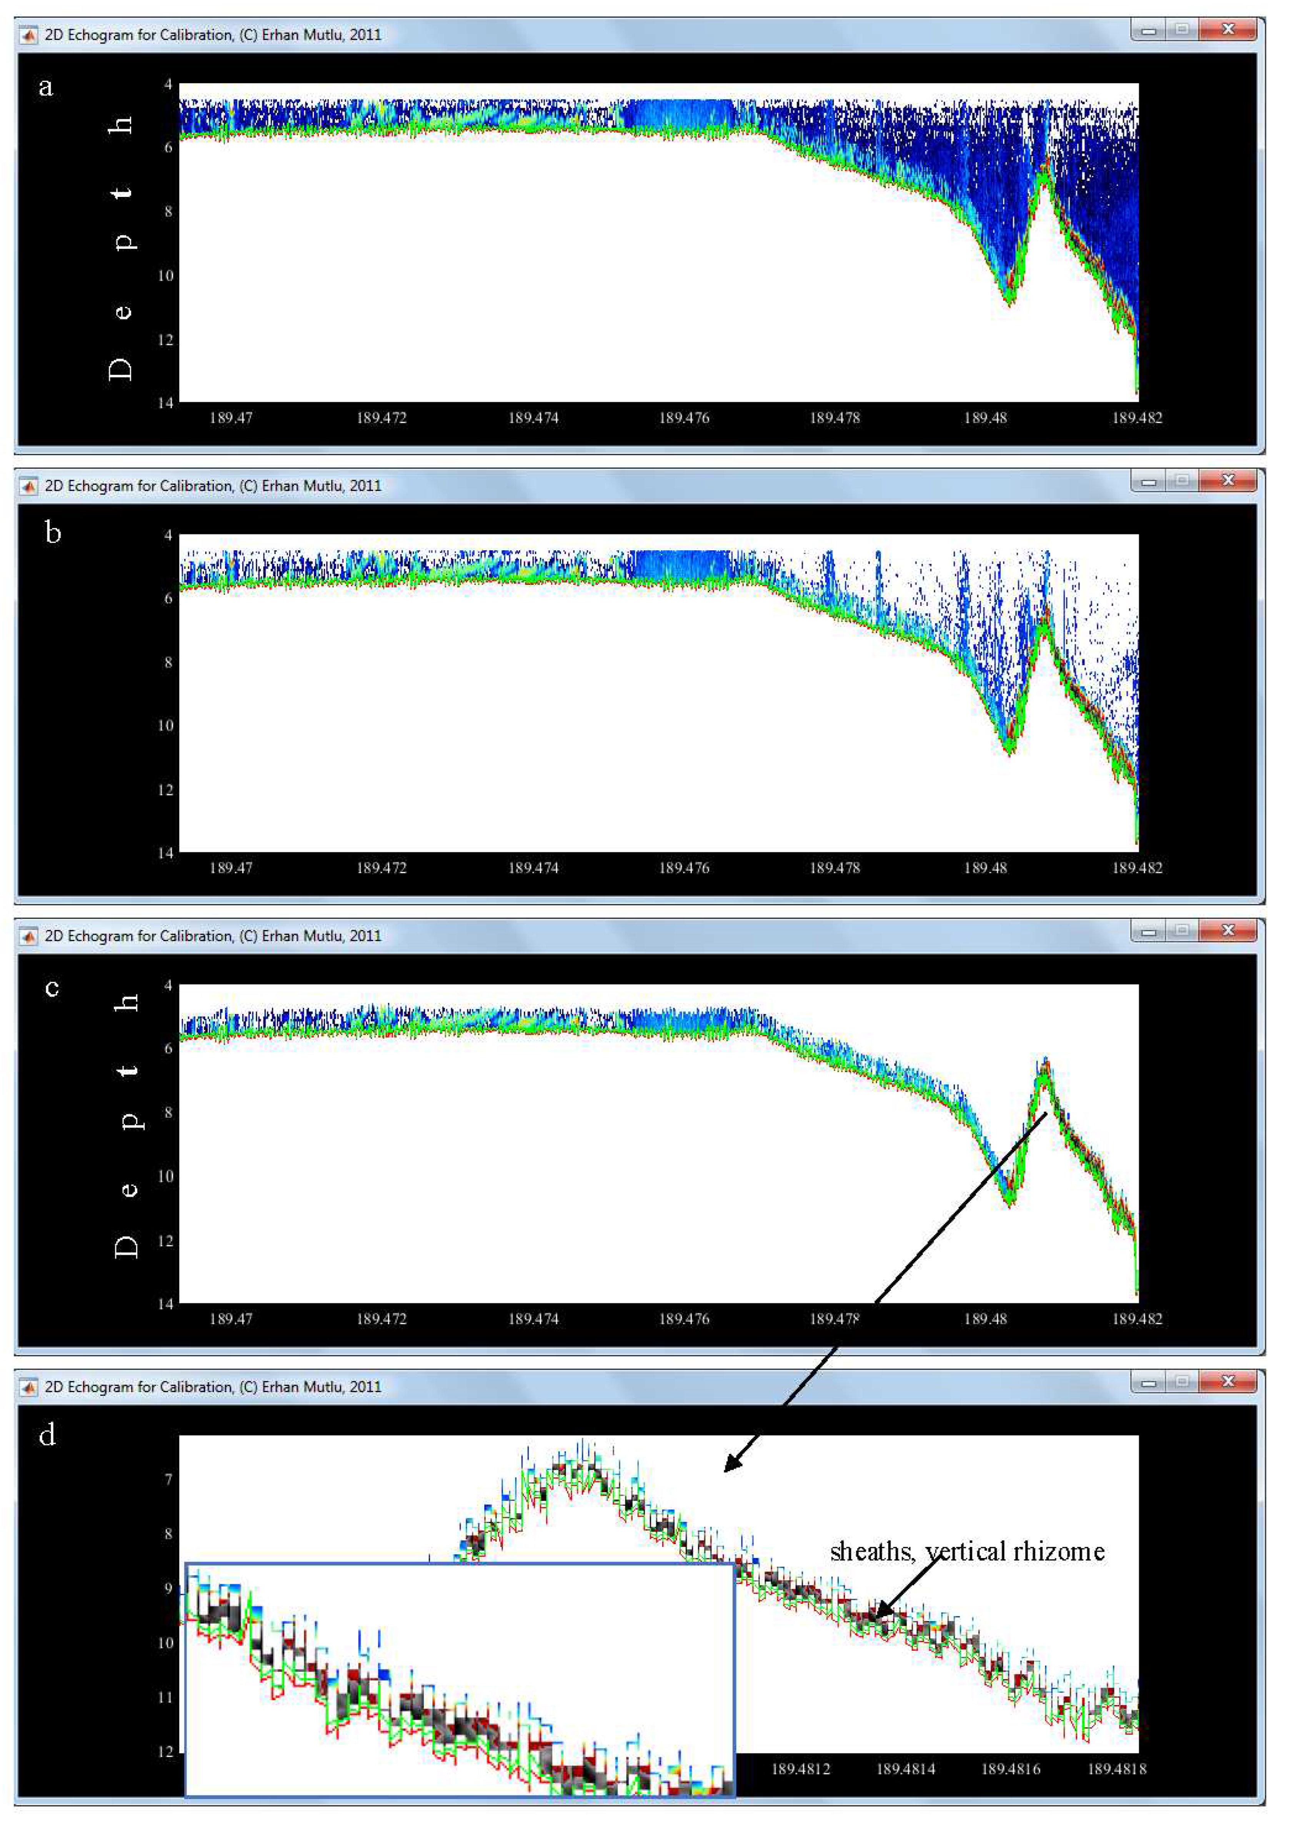Minimize echogram window c
Screen dimensions: 1301x1838
(1149, 931)
